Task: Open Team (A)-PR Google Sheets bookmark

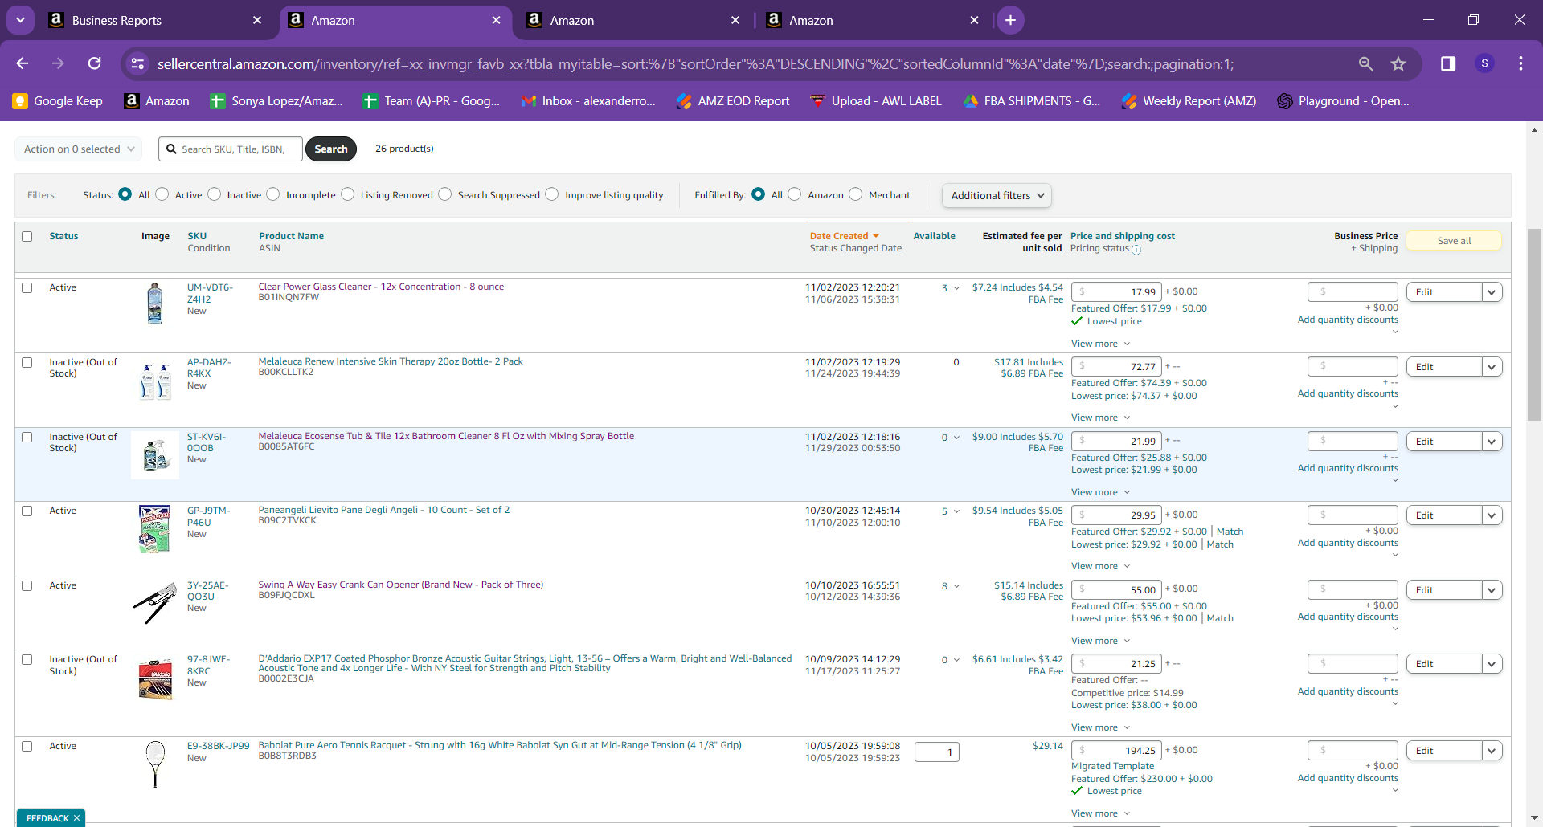Action: (x=432, y=101)
